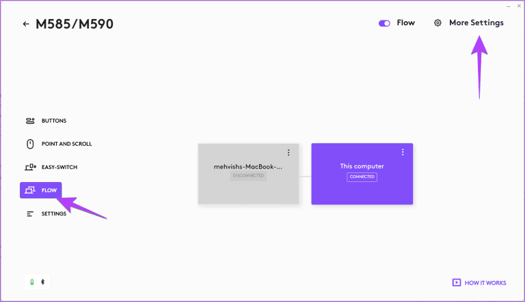525x302 pixels.
Task: Open the Point and Scroll section label
Action: [66, 144]
